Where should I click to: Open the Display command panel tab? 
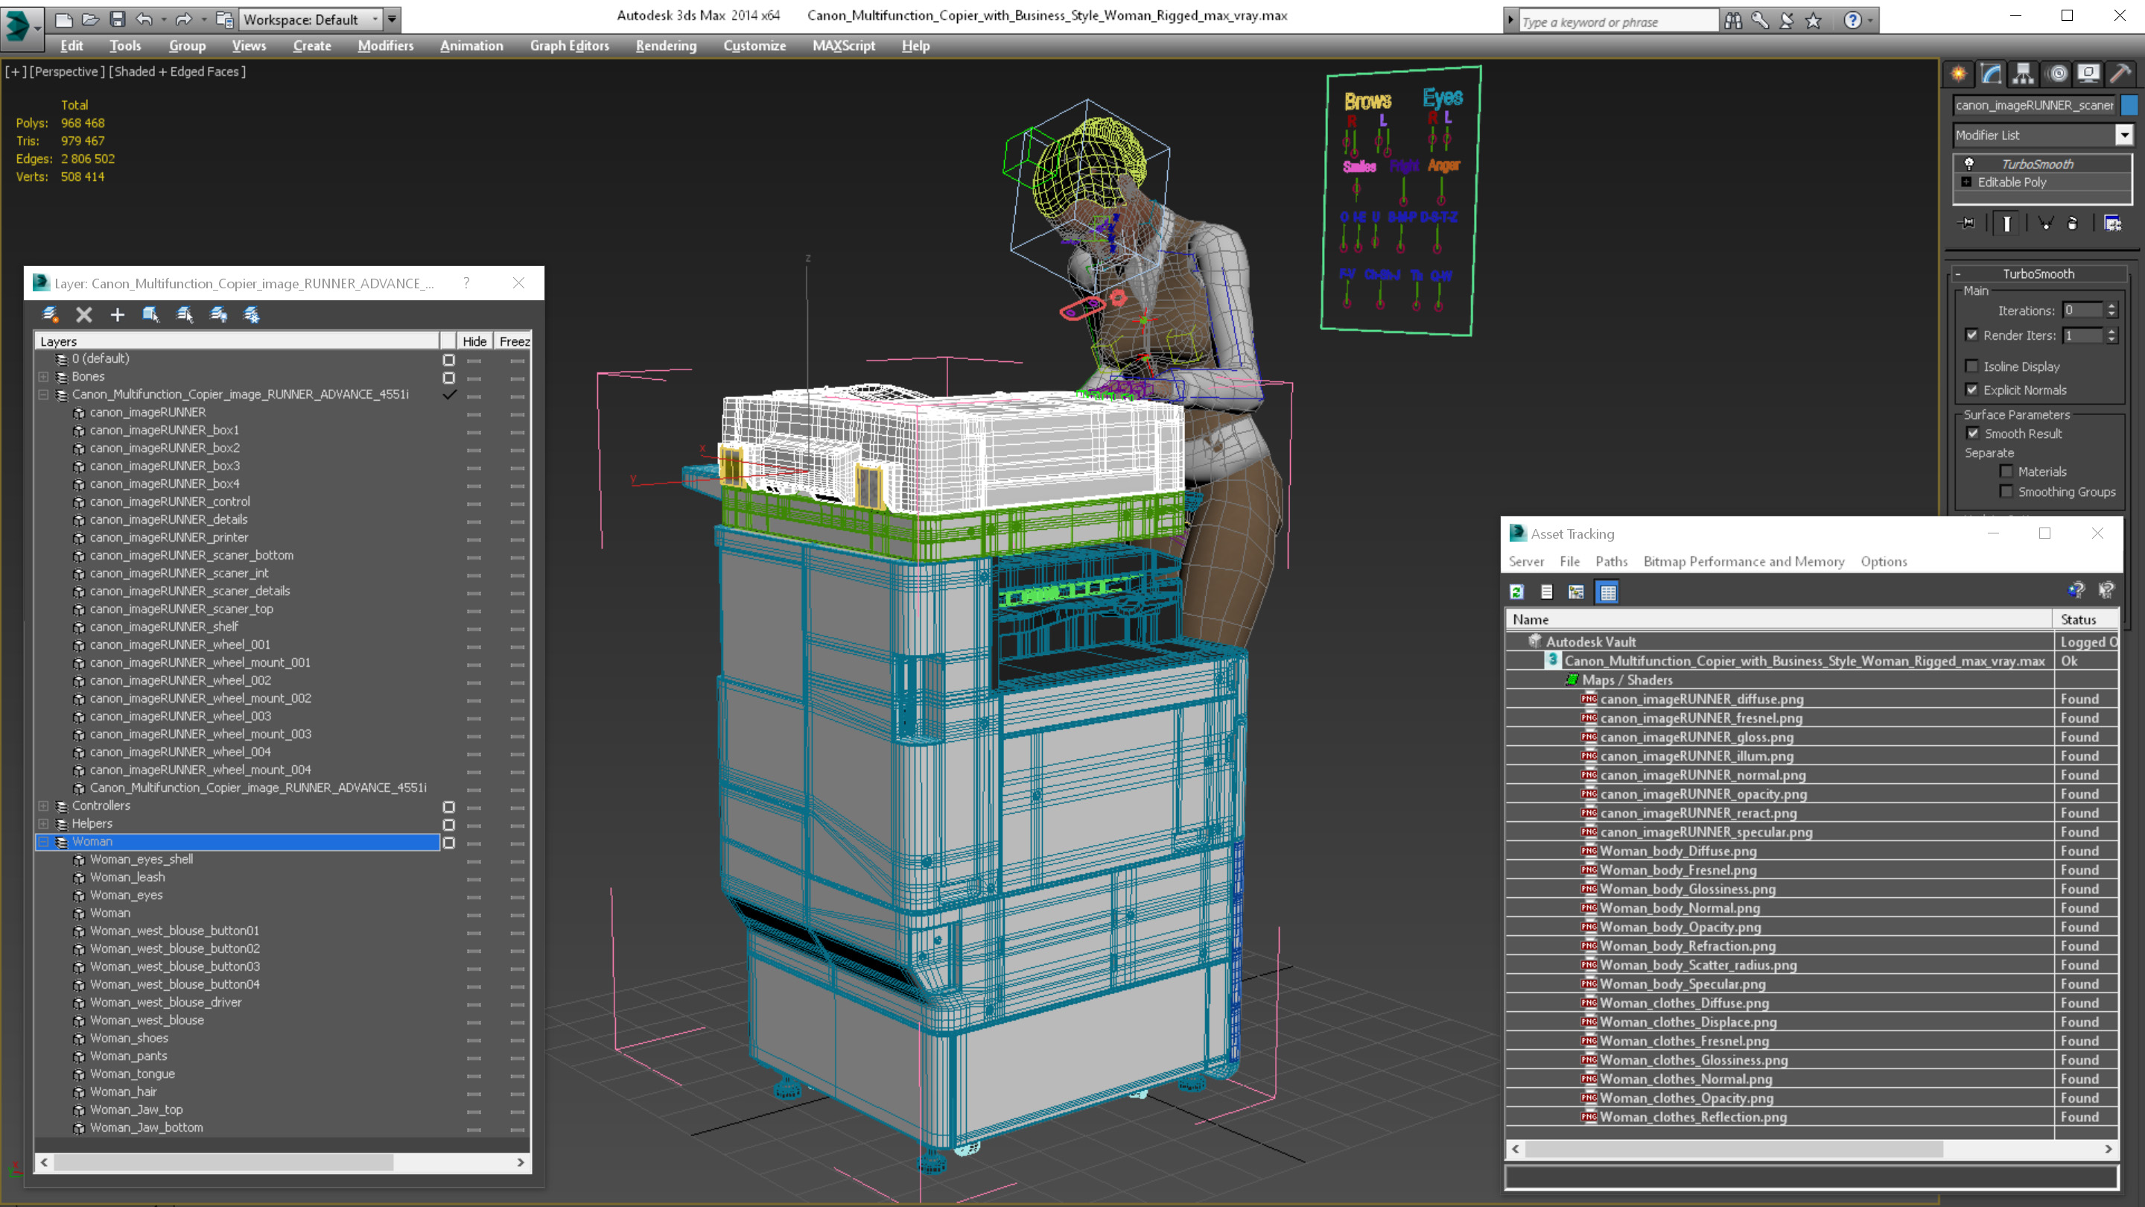pyautogui.click(x=2088, y=75)
